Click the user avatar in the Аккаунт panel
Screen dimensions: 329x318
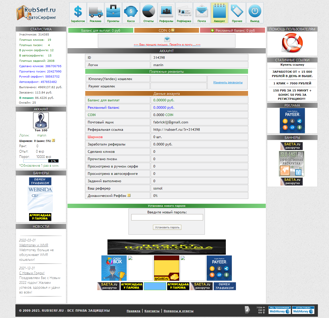point(41,120)
